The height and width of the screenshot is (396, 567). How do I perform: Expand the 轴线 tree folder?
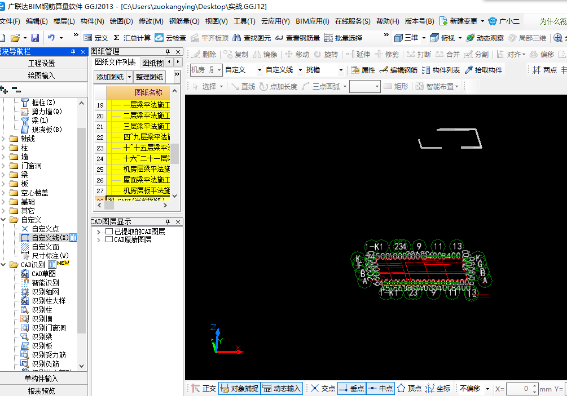[x=3, y=139]
